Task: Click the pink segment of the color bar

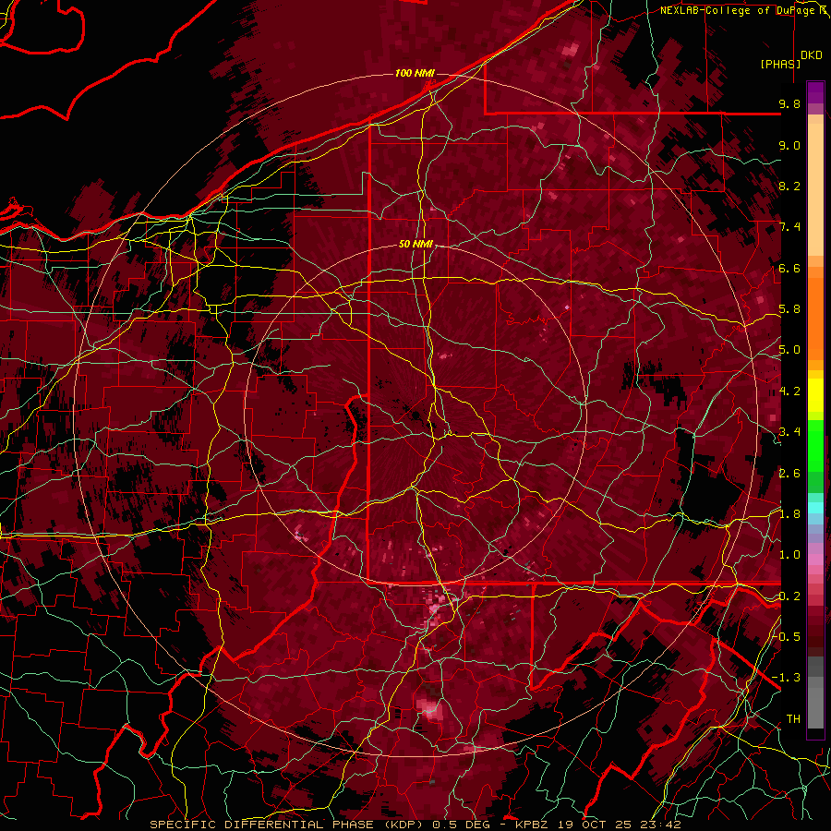Action: point(815,560)
